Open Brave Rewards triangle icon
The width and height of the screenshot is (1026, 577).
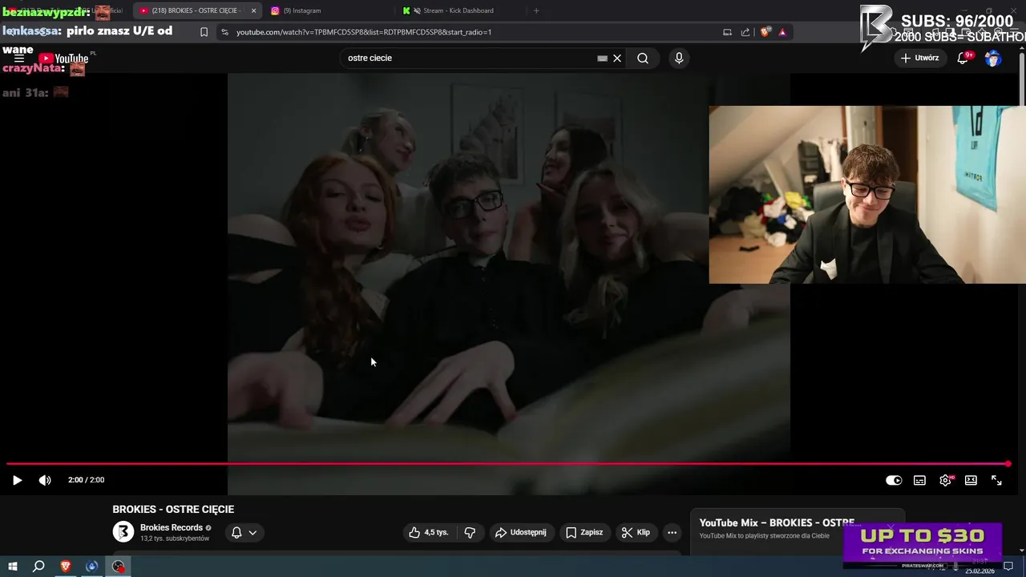pos(782,32)
